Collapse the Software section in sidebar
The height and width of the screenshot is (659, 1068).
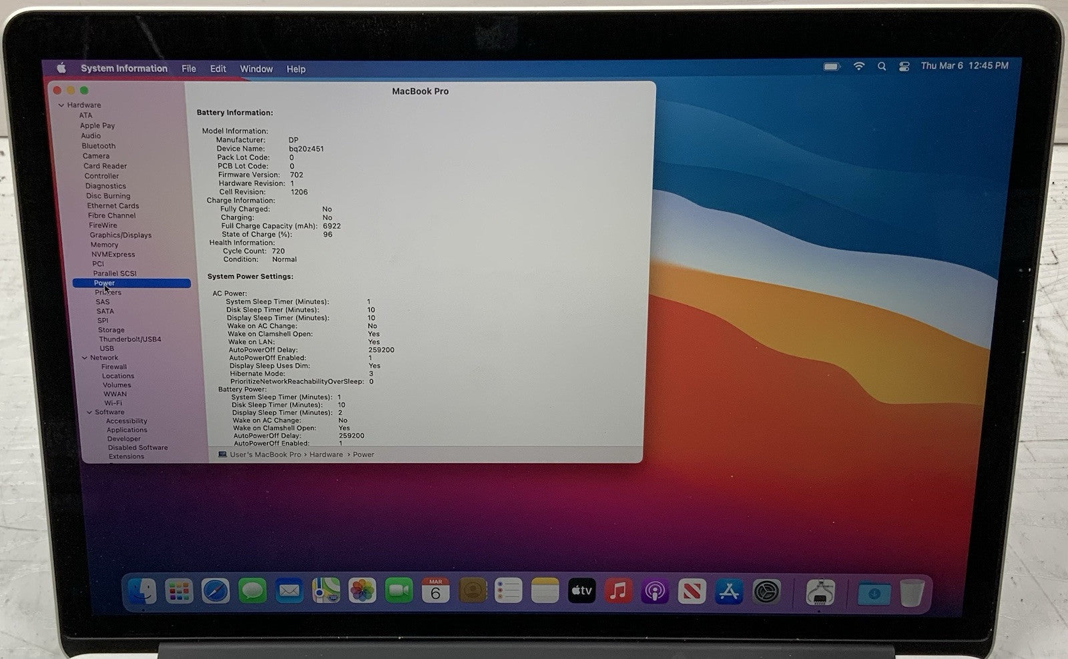[x=89, y=412]
